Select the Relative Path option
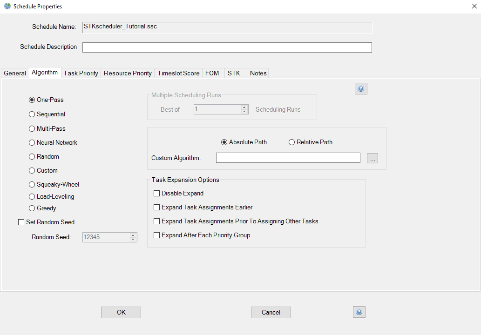Image resolution: width=481 pixels, height=335 pixels. point(292,142)
